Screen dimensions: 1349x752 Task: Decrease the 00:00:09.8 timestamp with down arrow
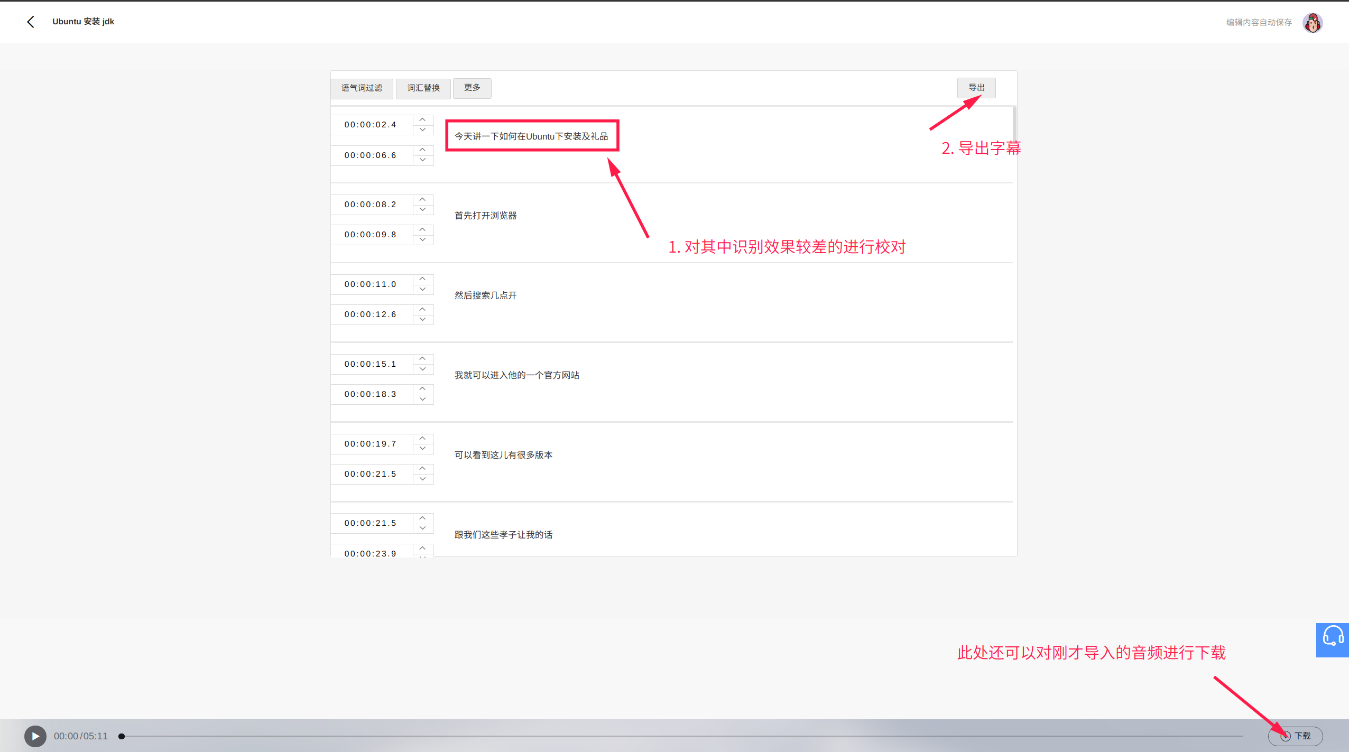pyautogui.click(x=422, y=240)
